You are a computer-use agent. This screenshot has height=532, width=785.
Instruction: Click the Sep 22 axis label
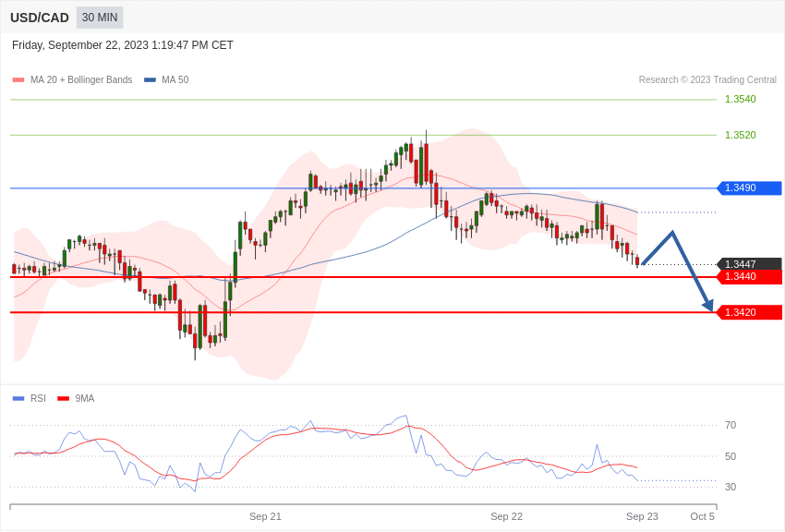pyautogui.click(x=507, y=516)
